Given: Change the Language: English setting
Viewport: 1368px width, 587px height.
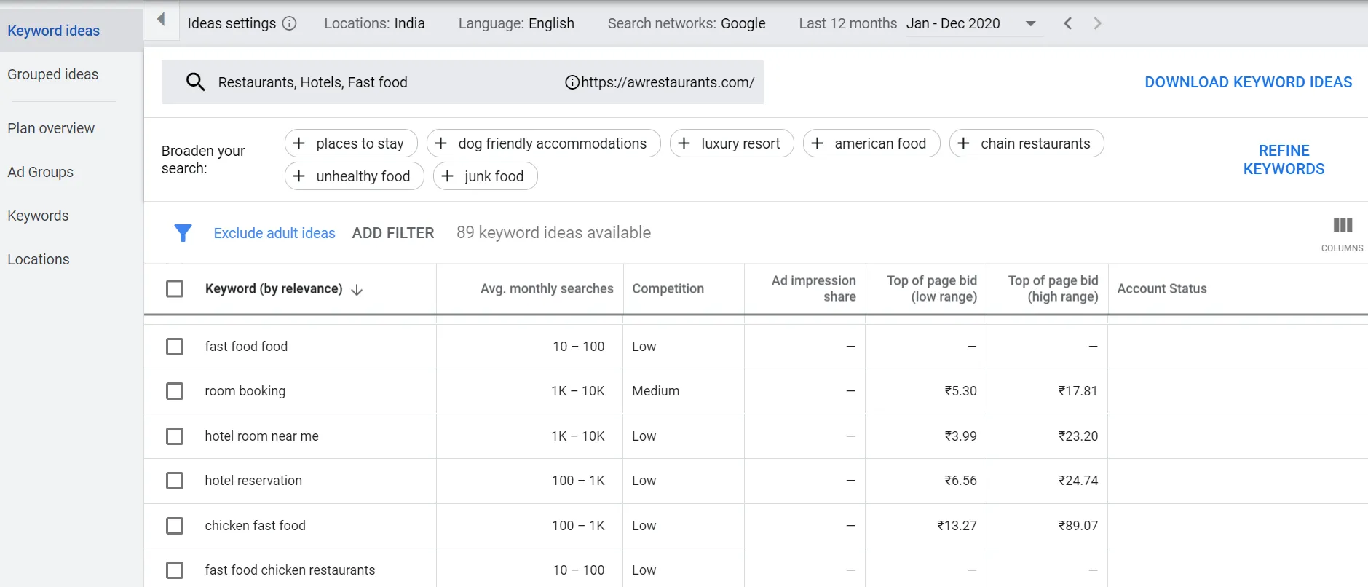Looking at the screenshot, I should coord(516,23).
